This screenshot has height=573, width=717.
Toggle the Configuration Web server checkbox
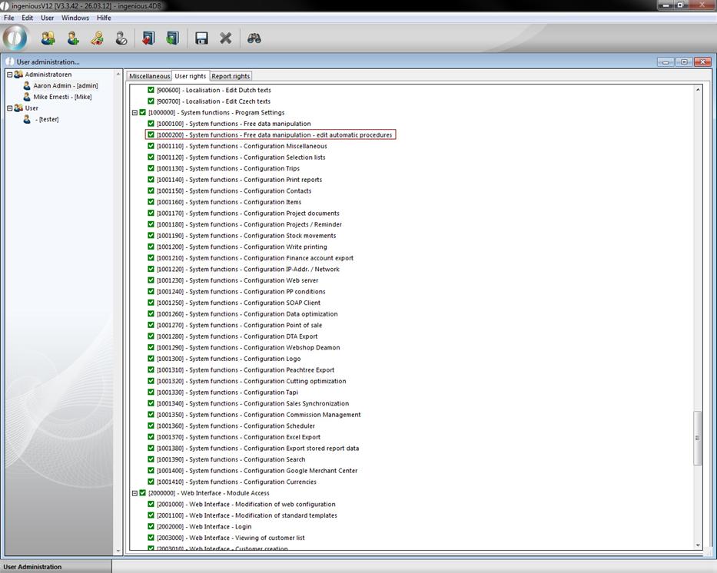[x=151, y=280]
